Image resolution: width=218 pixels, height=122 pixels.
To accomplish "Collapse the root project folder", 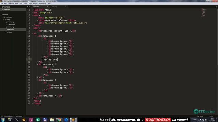I will pos(2,17).
